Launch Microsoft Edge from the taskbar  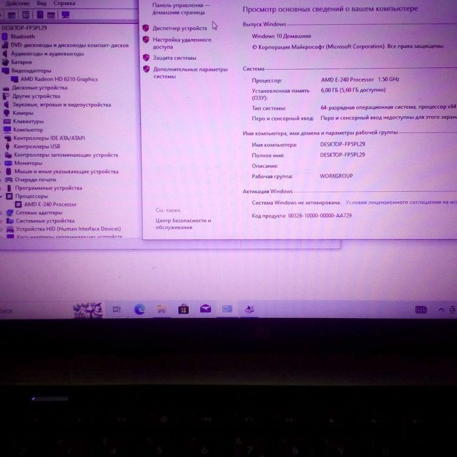pos(140,309)
